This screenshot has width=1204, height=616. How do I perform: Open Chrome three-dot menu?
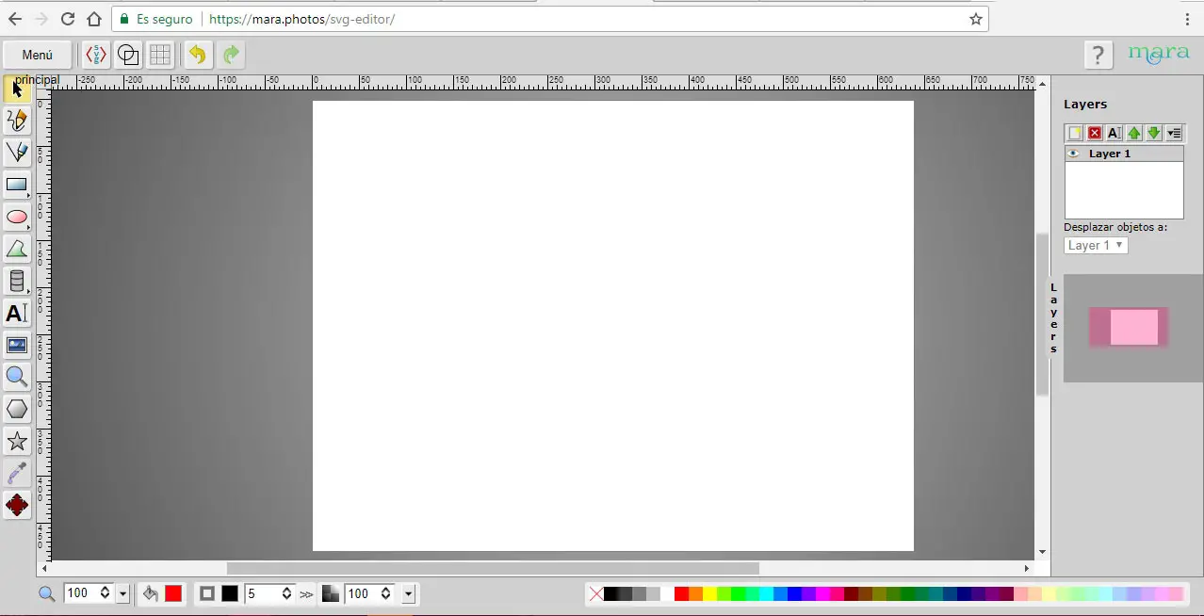[1188, 19]
